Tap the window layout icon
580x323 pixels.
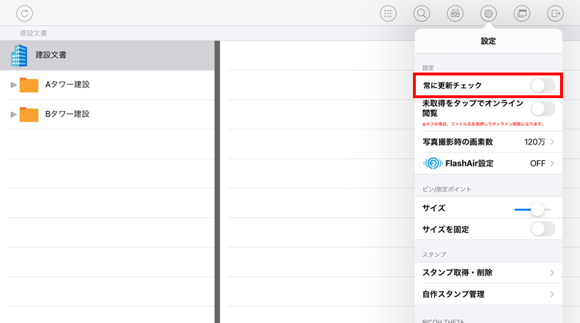point(522,14)
